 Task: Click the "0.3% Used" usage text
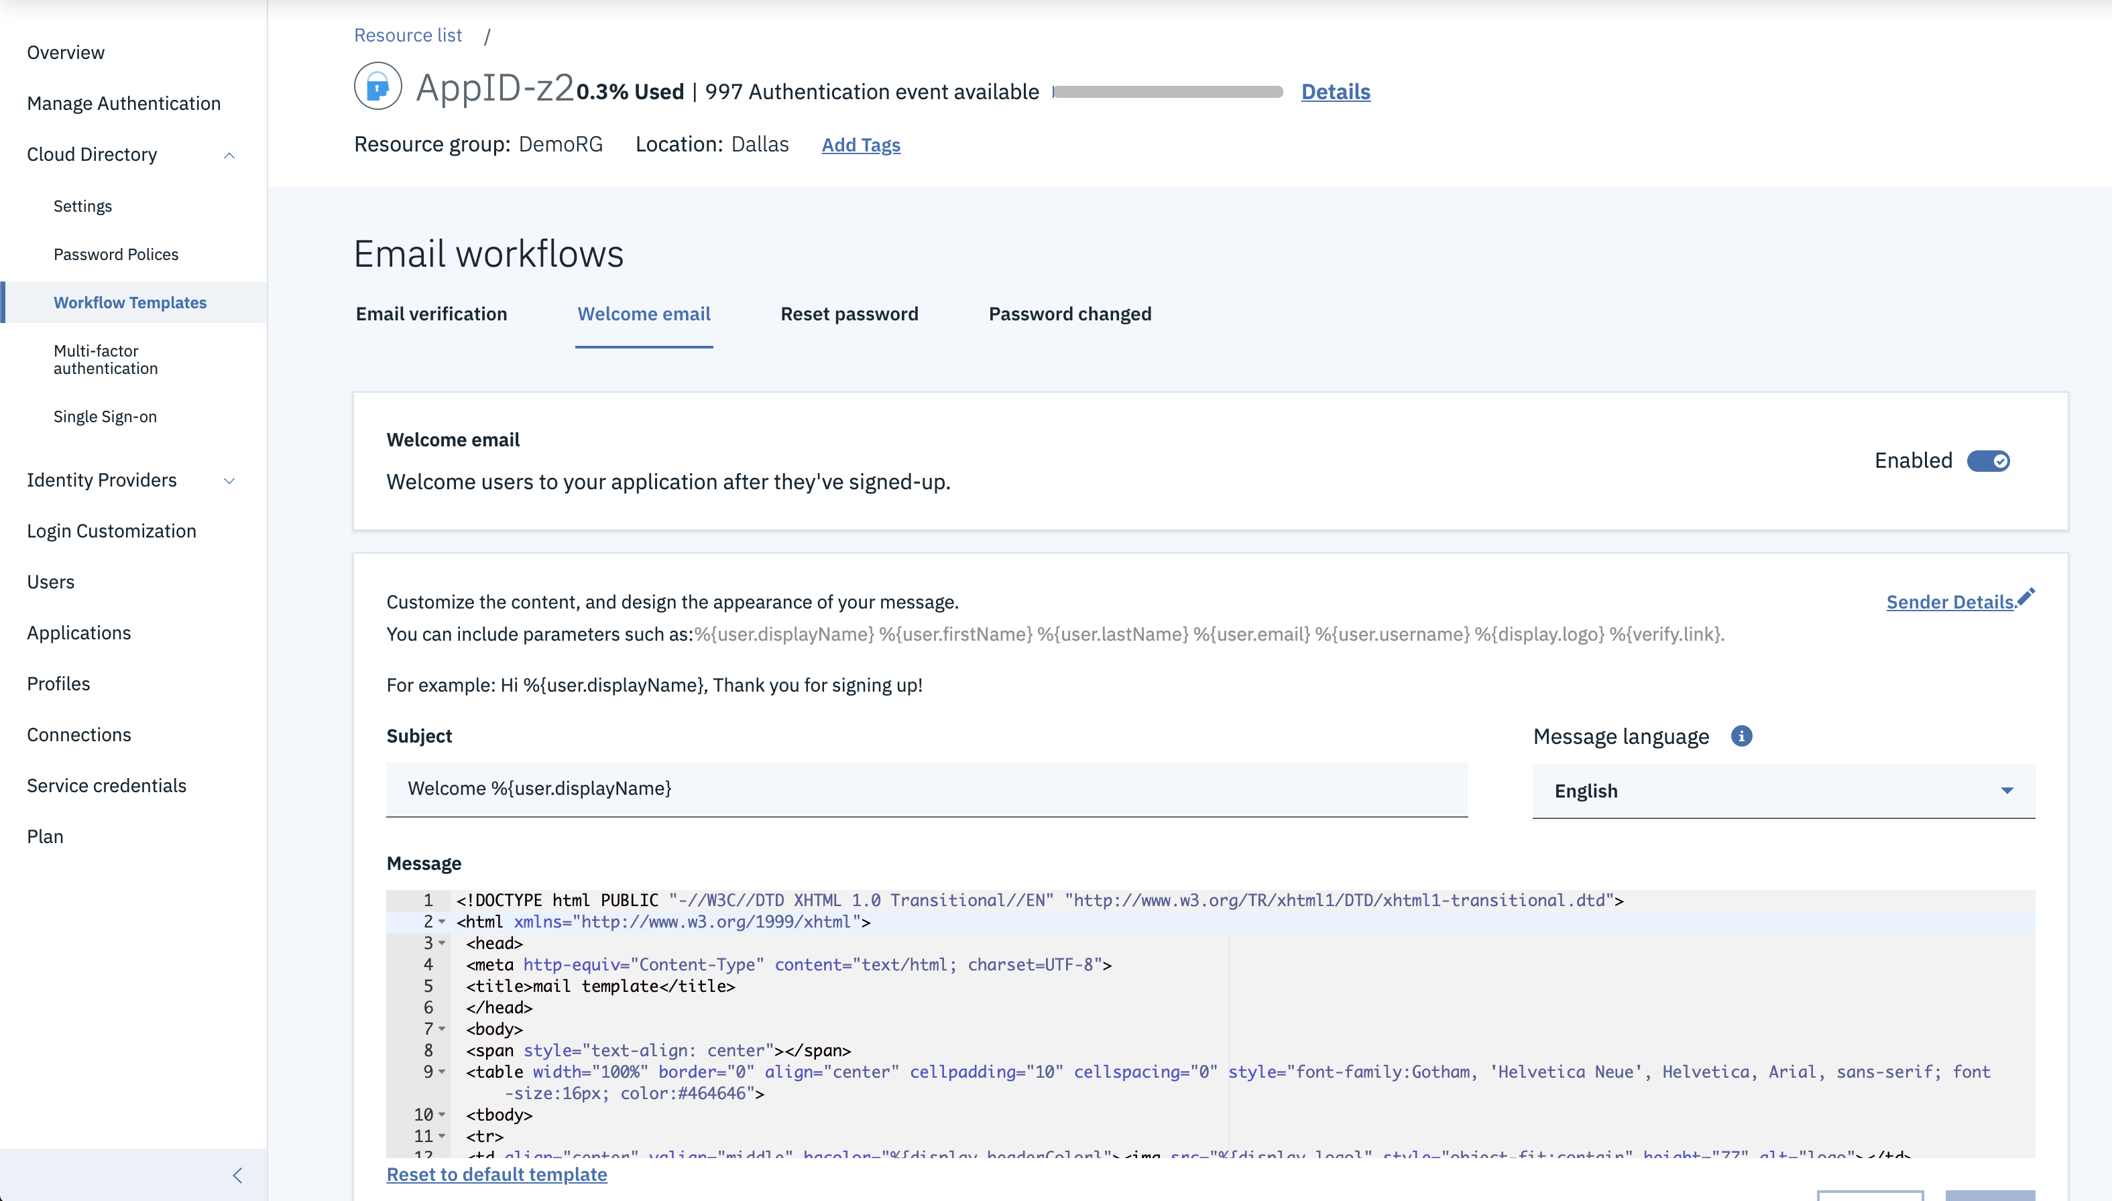pos(630,92)
